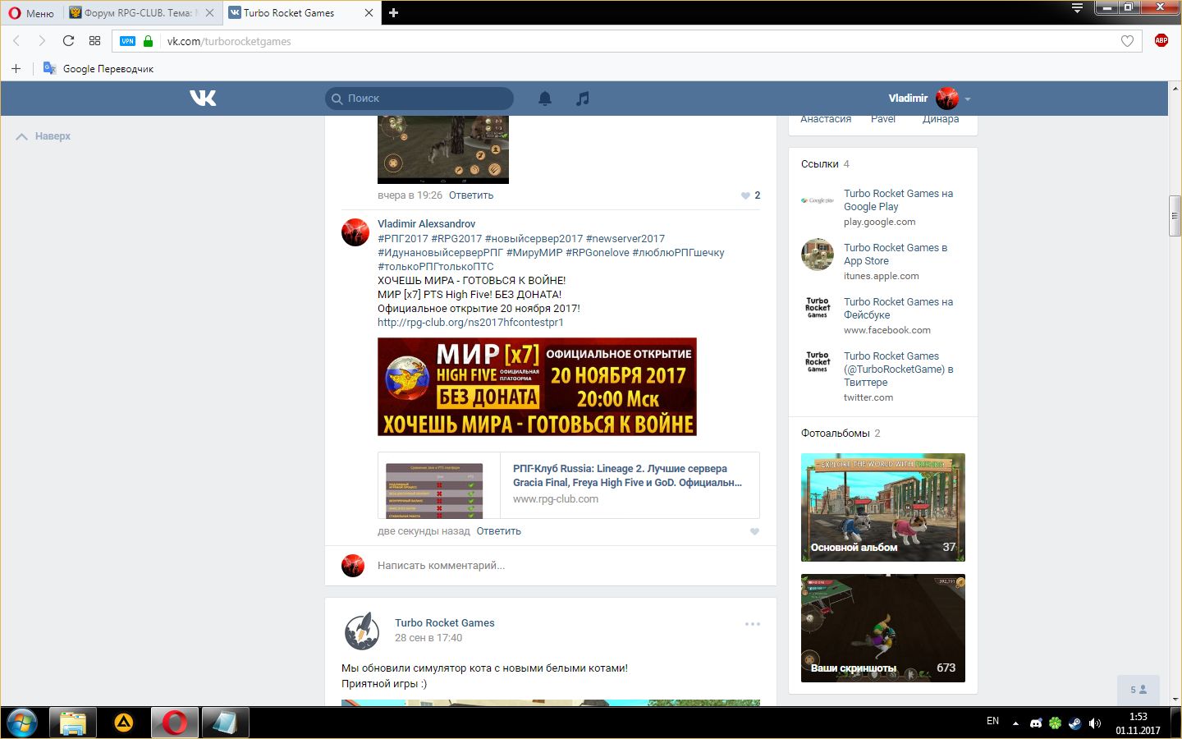Switch to Форум RPG-CLUB tab
The height and width of the screenshot is (739, 1182).
[137, 13]
